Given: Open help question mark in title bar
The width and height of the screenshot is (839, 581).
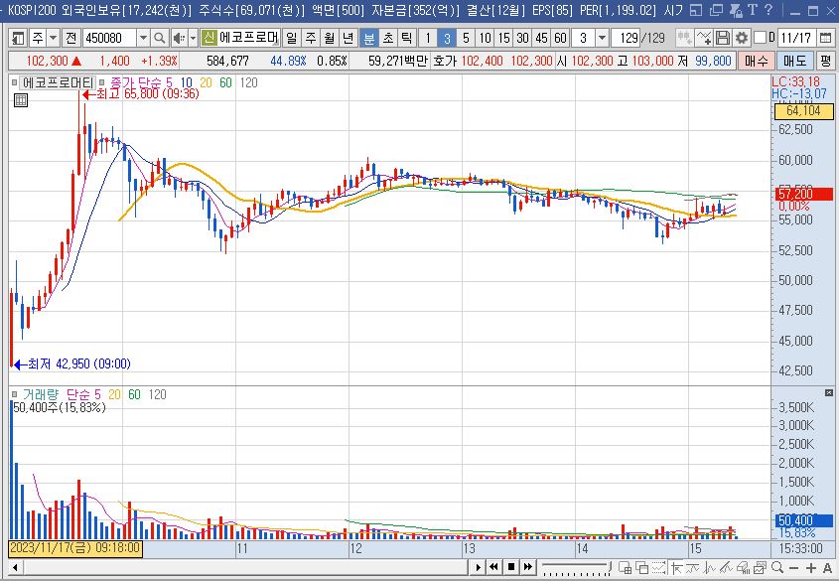Looking at the screenshot, I should point(769,10).
